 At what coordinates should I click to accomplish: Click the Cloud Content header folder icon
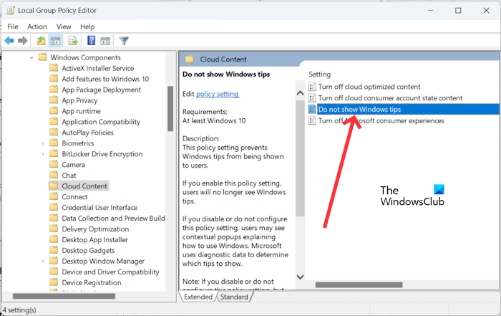click(x=190, y=59)
